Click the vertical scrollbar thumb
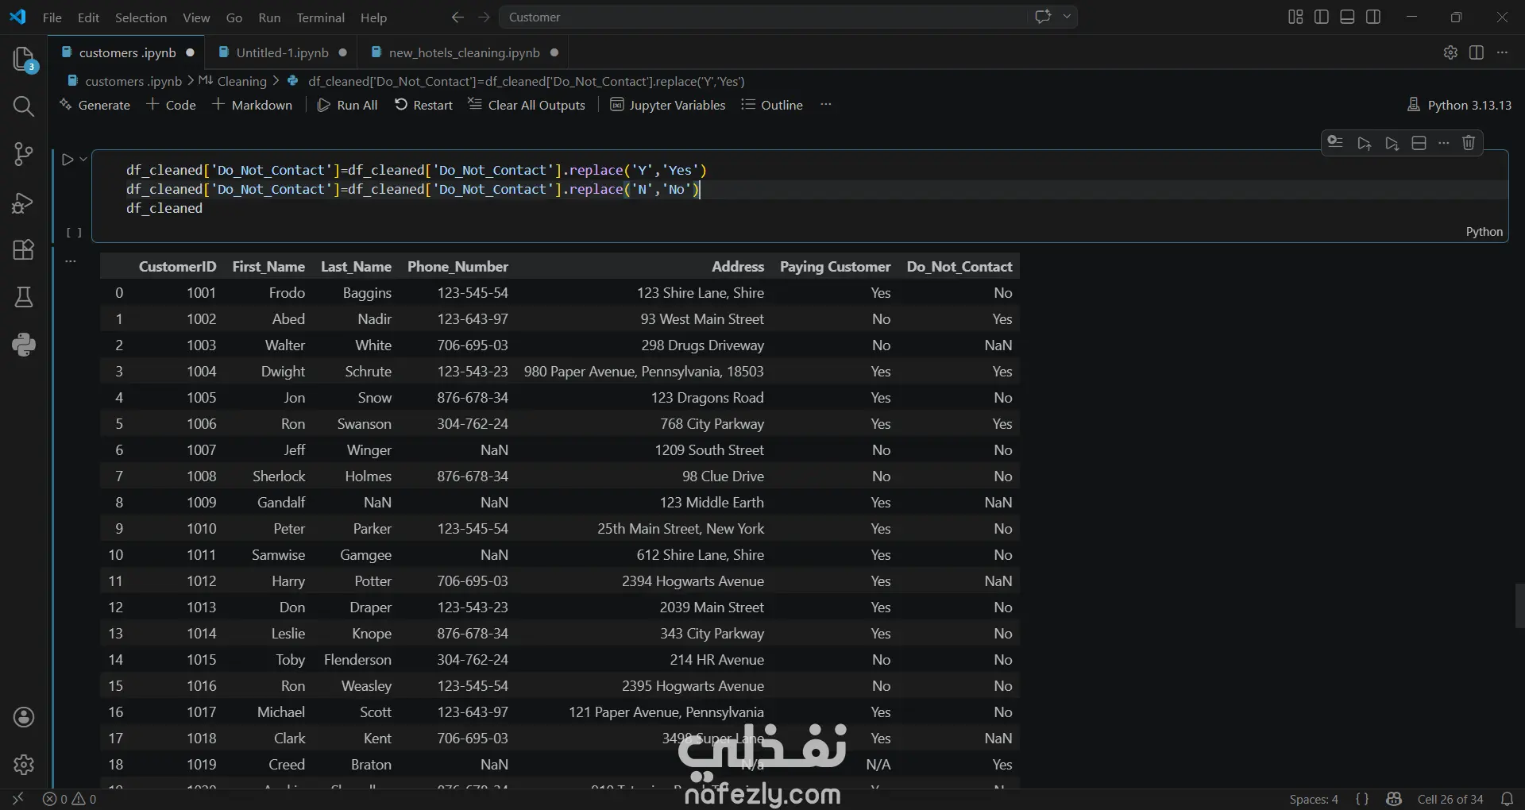The width and height of the screenshot is (1525, 810). (1519, 606)
